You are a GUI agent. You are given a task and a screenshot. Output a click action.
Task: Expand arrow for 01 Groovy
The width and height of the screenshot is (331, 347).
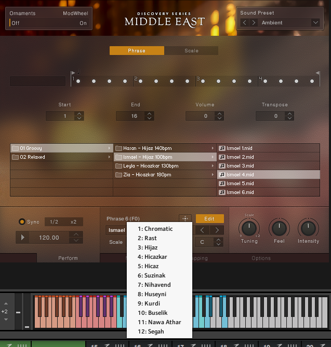point(109,148)
